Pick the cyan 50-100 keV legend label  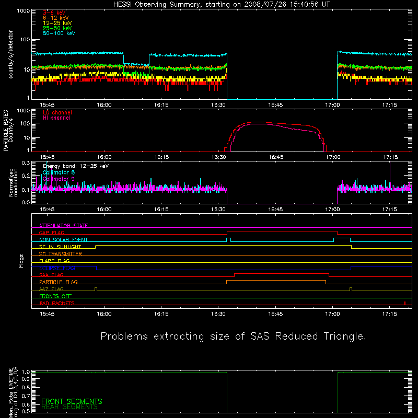pos(59,33)
